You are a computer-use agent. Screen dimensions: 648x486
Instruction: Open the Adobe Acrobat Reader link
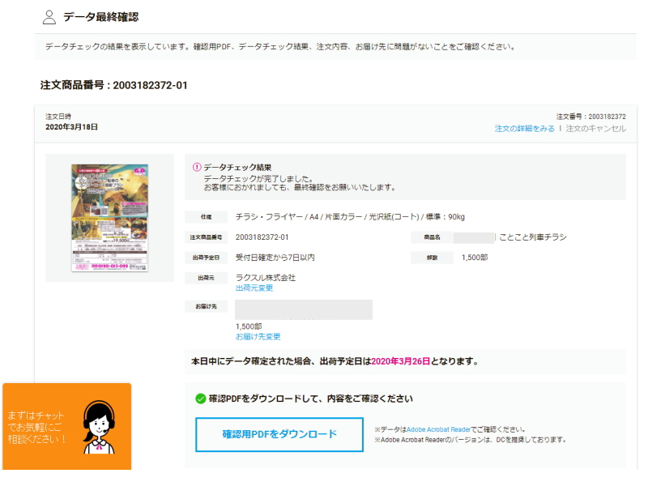(438, 429)
